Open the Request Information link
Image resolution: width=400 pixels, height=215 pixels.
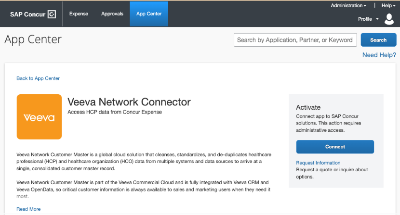tap(318, 163)
